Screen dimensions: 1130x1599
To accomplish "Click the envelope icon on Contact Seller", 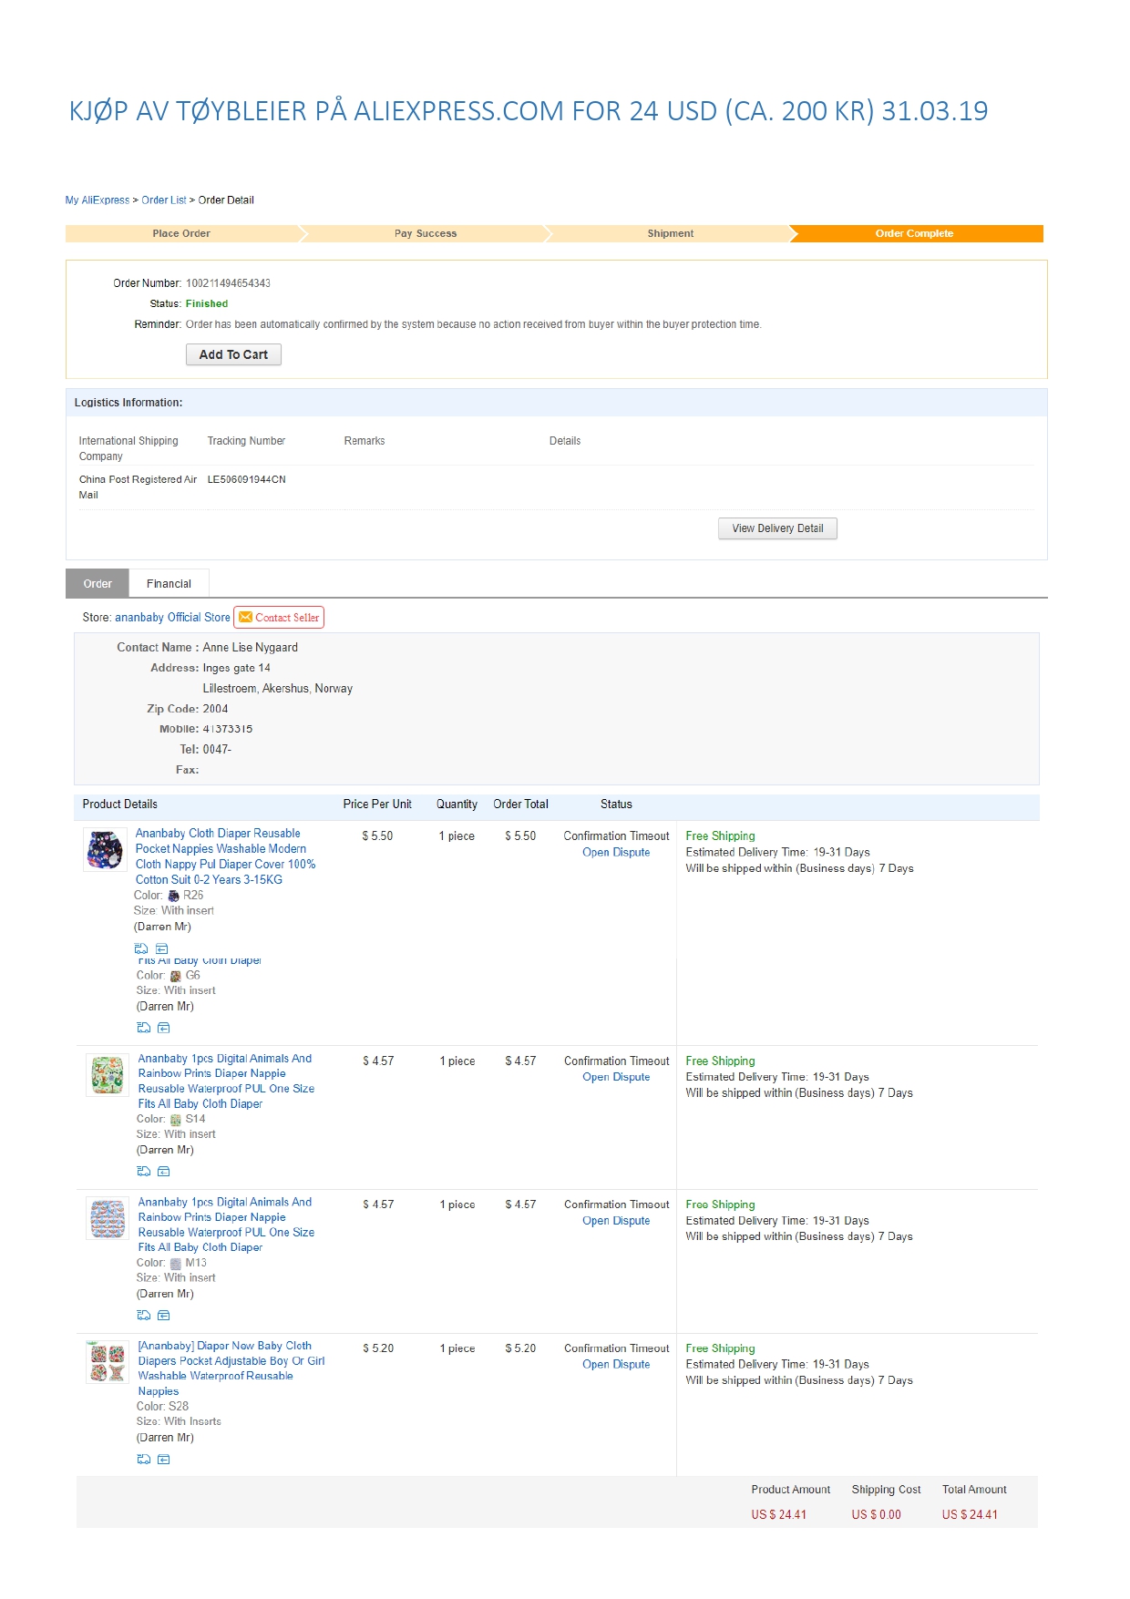I will (x=245, y=617).
